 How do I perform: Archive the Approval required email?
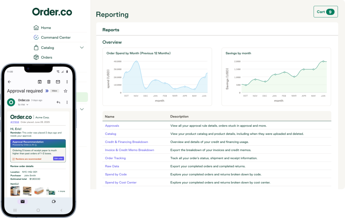(x=39, y=82)
